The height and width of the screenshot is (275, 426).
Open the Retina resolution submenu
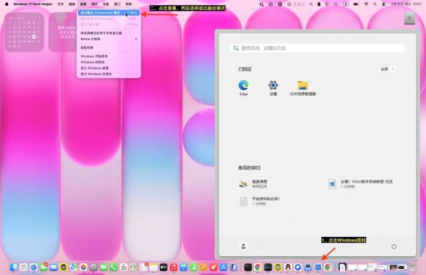108,39
